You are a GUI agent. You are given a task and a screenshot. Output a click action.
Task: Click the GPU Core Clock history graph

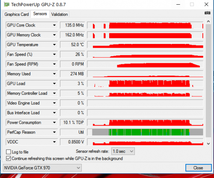145,25
